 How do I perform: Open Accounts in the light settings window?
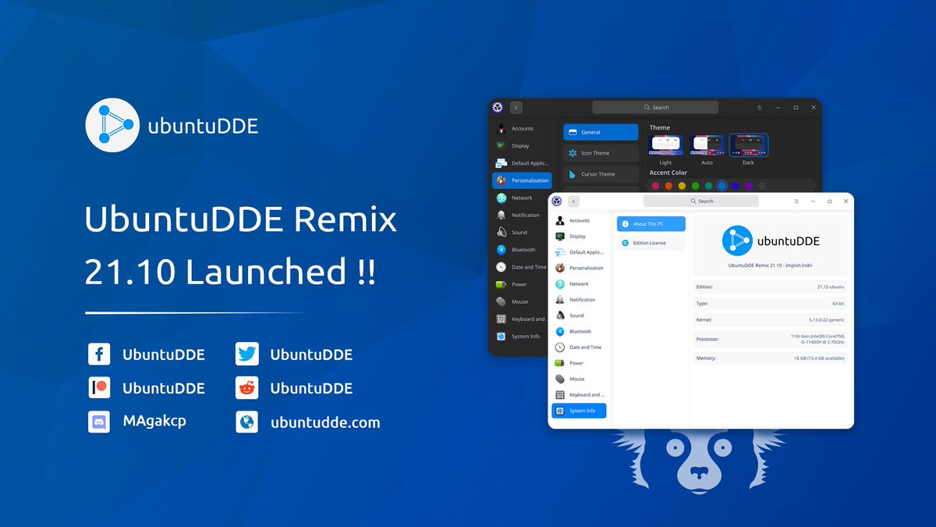(x=579, y=221)
